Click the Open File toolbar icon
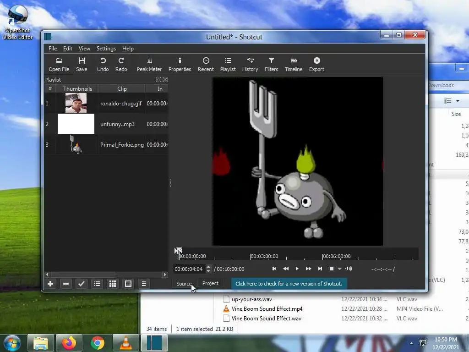The width and height of the screenshot is (469, 352). pos(59,65)
